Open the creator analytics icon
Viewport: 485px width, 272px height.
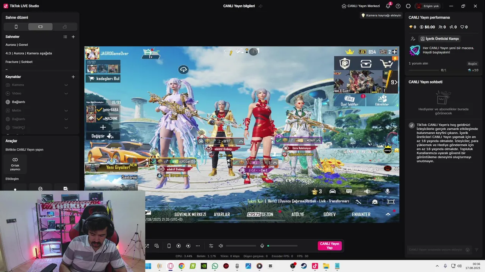(x=413, y=39)
